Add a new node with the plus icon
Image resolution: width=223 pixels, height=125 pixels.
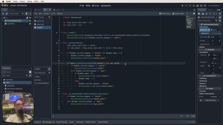pyautogui.click(x=3, y=14)
